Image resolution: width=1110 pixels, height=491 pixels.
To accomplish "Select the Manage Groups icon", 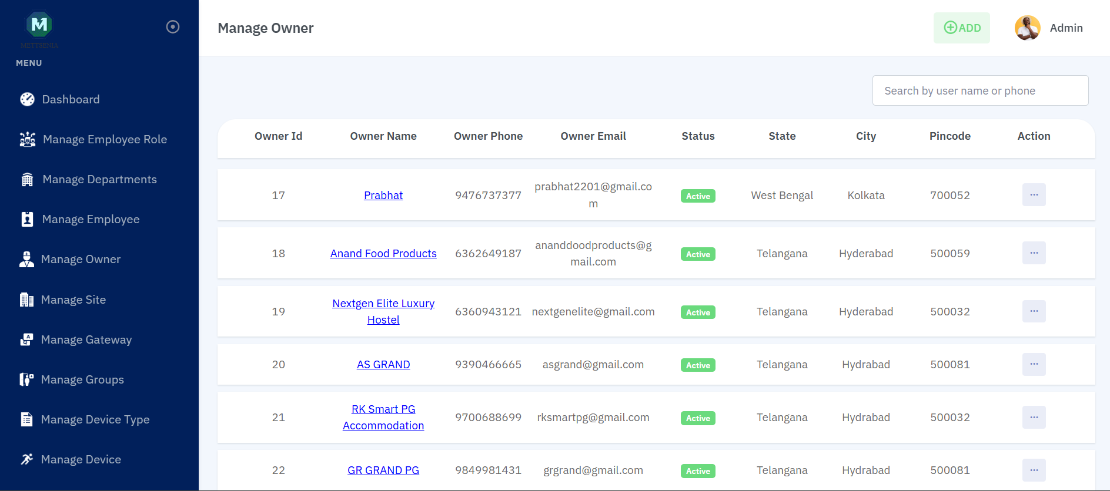I will [27, 380].
